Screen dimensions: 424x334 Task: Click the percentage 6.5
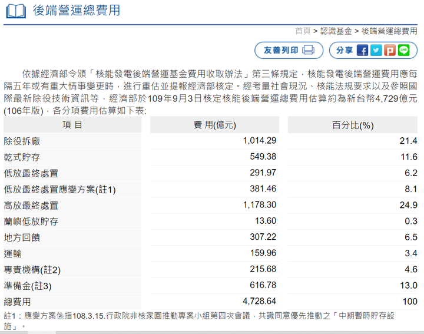411,237
